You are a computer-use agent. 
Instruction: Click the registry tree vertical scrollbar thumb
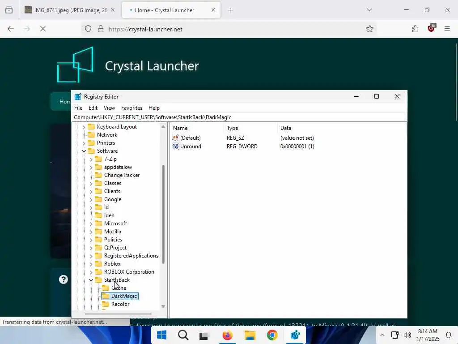tap(163, 215)
